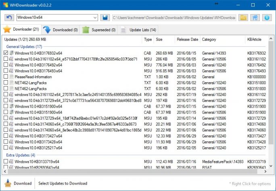The height and width of the screenshot is (191, 276).
Task: Click the 776.04 MB size cell
Action: (164, 65)
